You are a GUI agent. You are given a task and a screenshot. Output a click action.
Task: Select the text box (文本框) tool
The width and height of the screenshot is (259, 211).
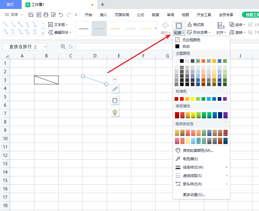click(x=58, y=25)
